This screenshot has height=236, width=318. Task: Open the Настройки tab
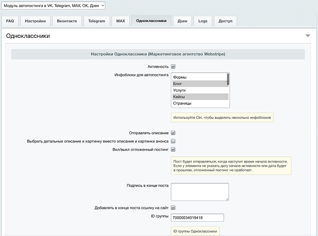(x=35, y=21)
